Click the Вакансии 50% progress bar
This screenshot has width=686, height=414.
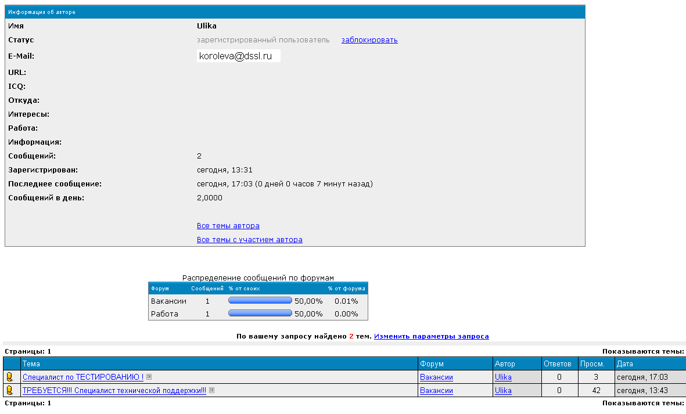point(260,301)
